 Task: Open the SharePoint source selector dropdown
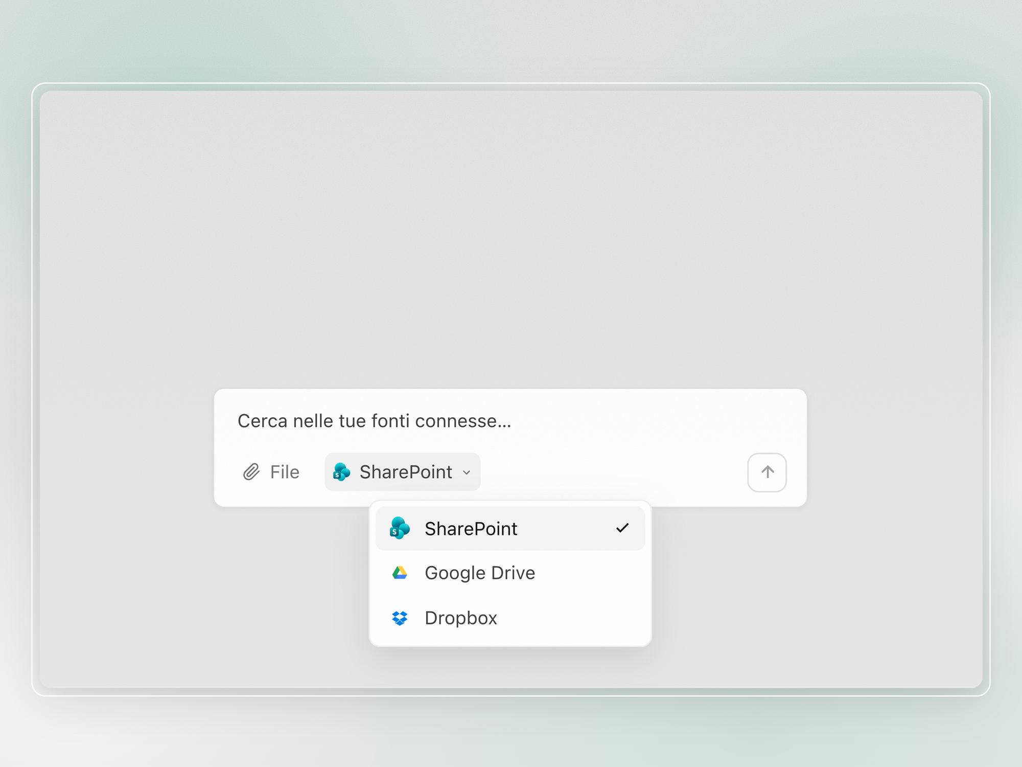click(402, 472)
